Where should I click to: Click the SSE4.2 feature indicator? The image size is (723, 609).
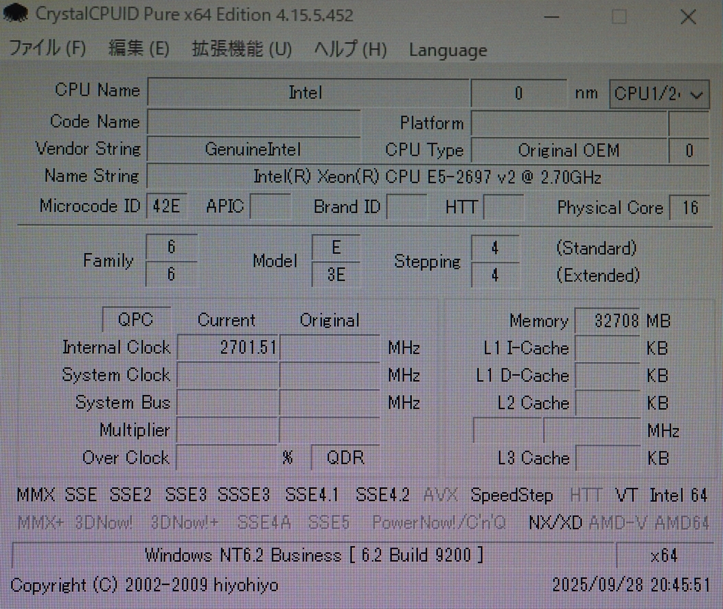tap(382, 494)
